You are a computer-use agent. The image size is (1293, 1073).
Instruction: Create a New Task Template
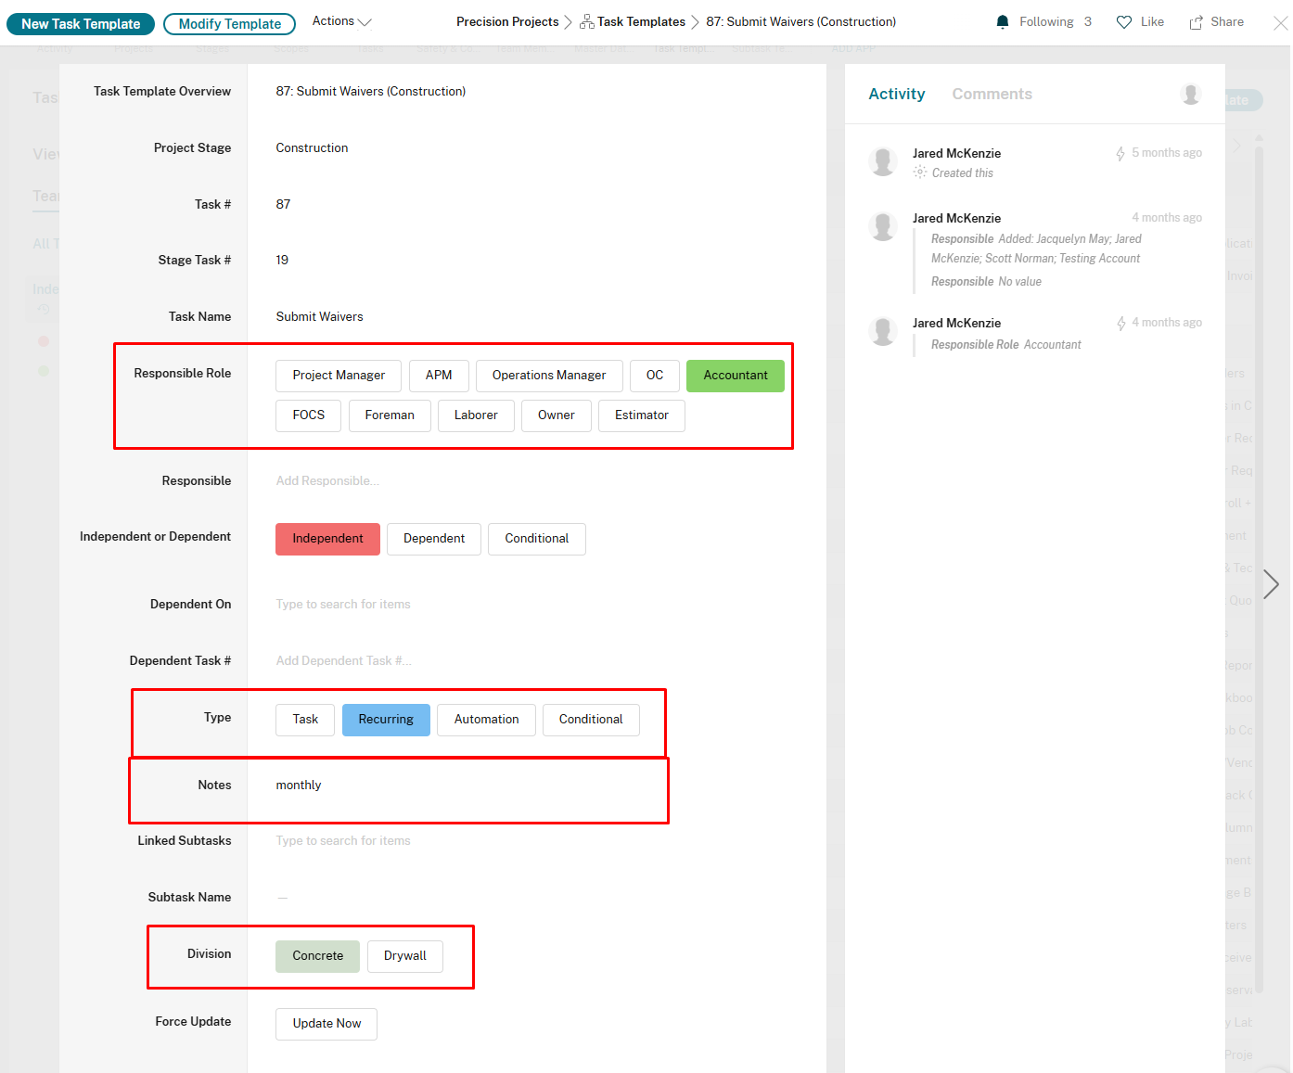point(80,23)
